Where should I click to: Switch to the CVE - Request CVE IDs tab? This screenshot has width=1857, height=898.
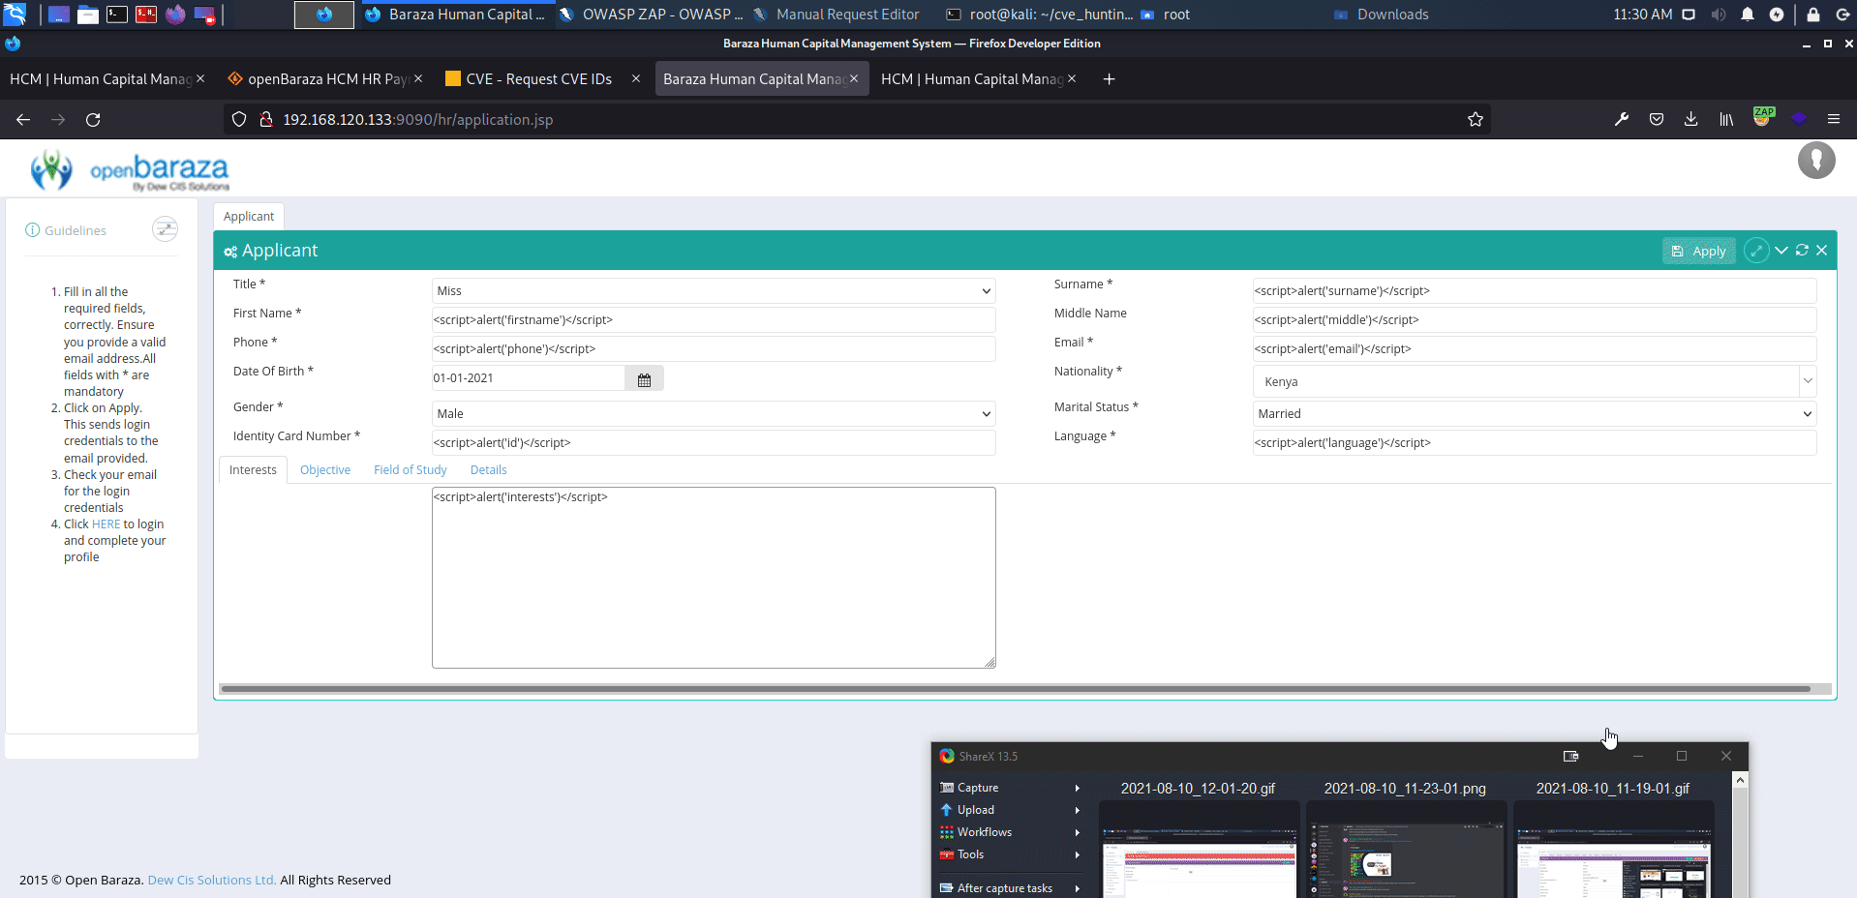[538, 79]
